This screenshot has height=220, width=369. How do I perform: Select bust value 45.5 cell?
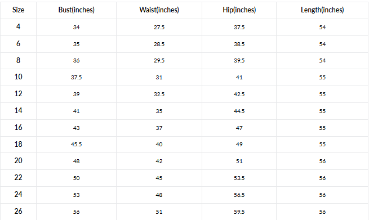click(76, 144)
